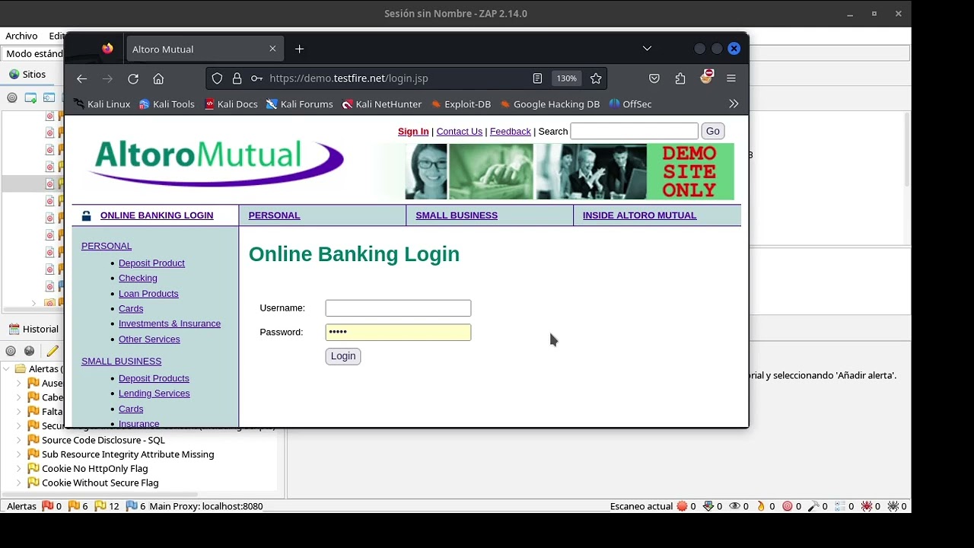The width and height of the screenshot is (974, 548).
Task: Open SMALL BUSINESS top navigation tab
Action: pyautogui.click(x=457, y=215)
